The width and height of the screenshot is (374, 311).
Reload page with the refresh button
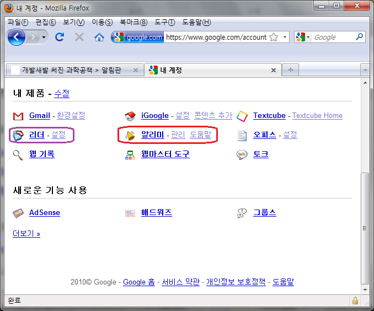60,37
